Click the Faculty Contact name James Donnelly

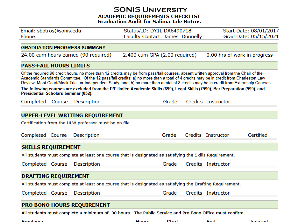[183, 37]
